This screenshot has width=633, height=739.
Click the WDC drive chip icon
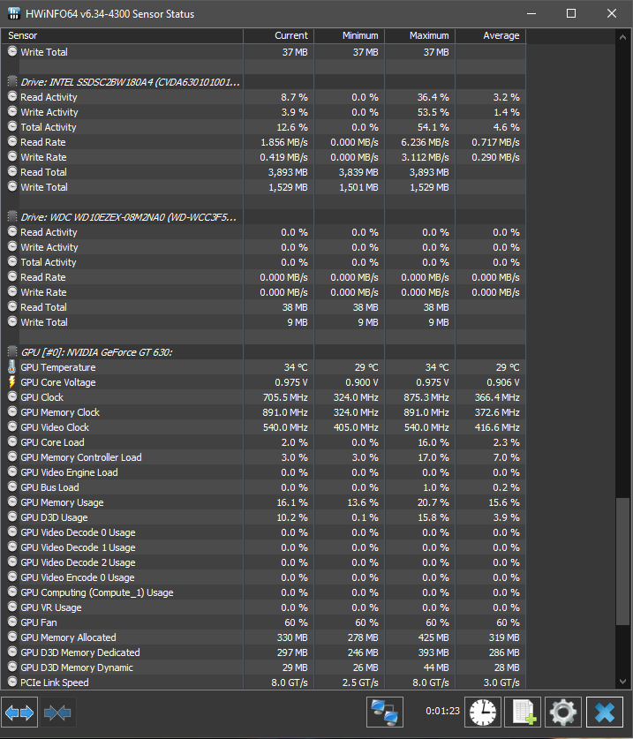pos(12,217)
